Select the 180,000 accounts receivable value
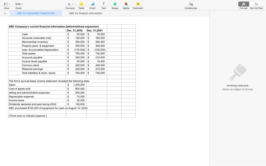The width and height of the screenshot is (266, 166). tap(97, 38)
